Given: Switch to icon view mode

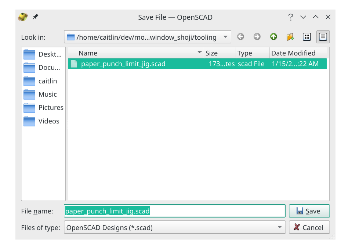Looking at the screenshot, I should [306, 37].
